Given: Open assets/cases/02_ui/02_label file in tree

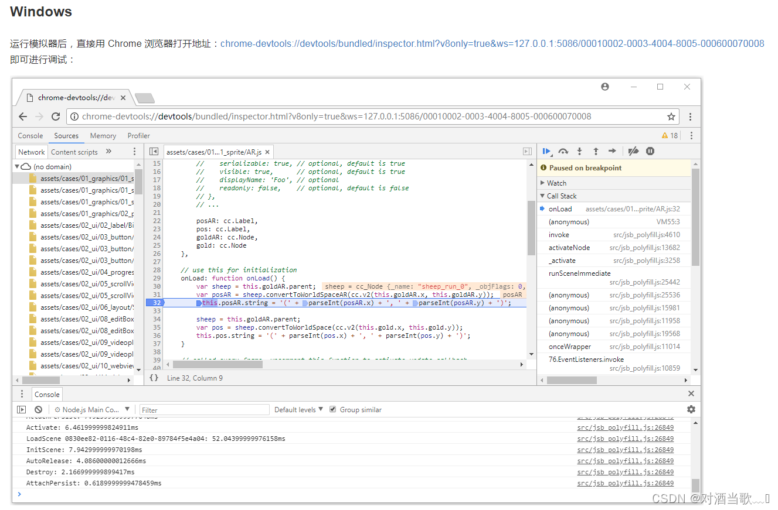Looking at the screenshot, I should (81, 225).
